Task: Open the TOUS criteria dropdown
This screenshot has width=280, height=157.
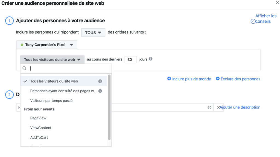Action: [x=93, y=33]
